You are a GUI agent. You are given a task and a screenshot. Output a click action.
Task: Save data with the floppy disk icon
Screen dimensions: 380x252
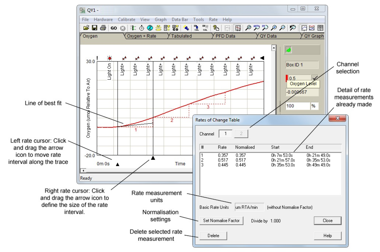pos(95,28)
